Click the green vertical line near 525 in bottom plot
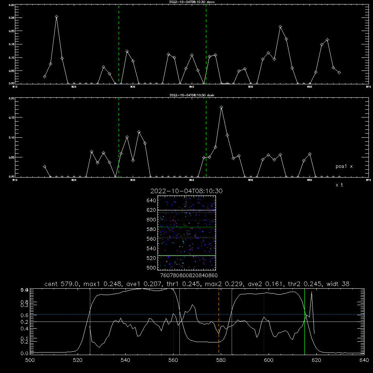Viewport: 373px width, 373px height. (x=90, y=322)
